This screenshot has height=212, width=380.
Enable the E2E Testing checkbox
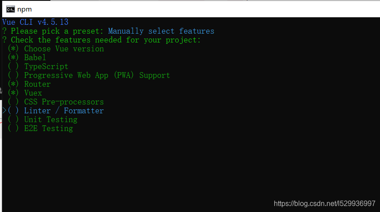(13, 128)
